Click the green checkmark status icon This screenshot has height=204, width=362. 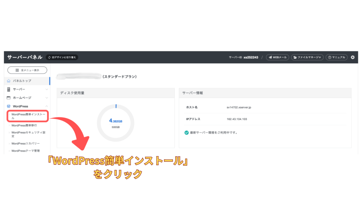tap(186, 133)
